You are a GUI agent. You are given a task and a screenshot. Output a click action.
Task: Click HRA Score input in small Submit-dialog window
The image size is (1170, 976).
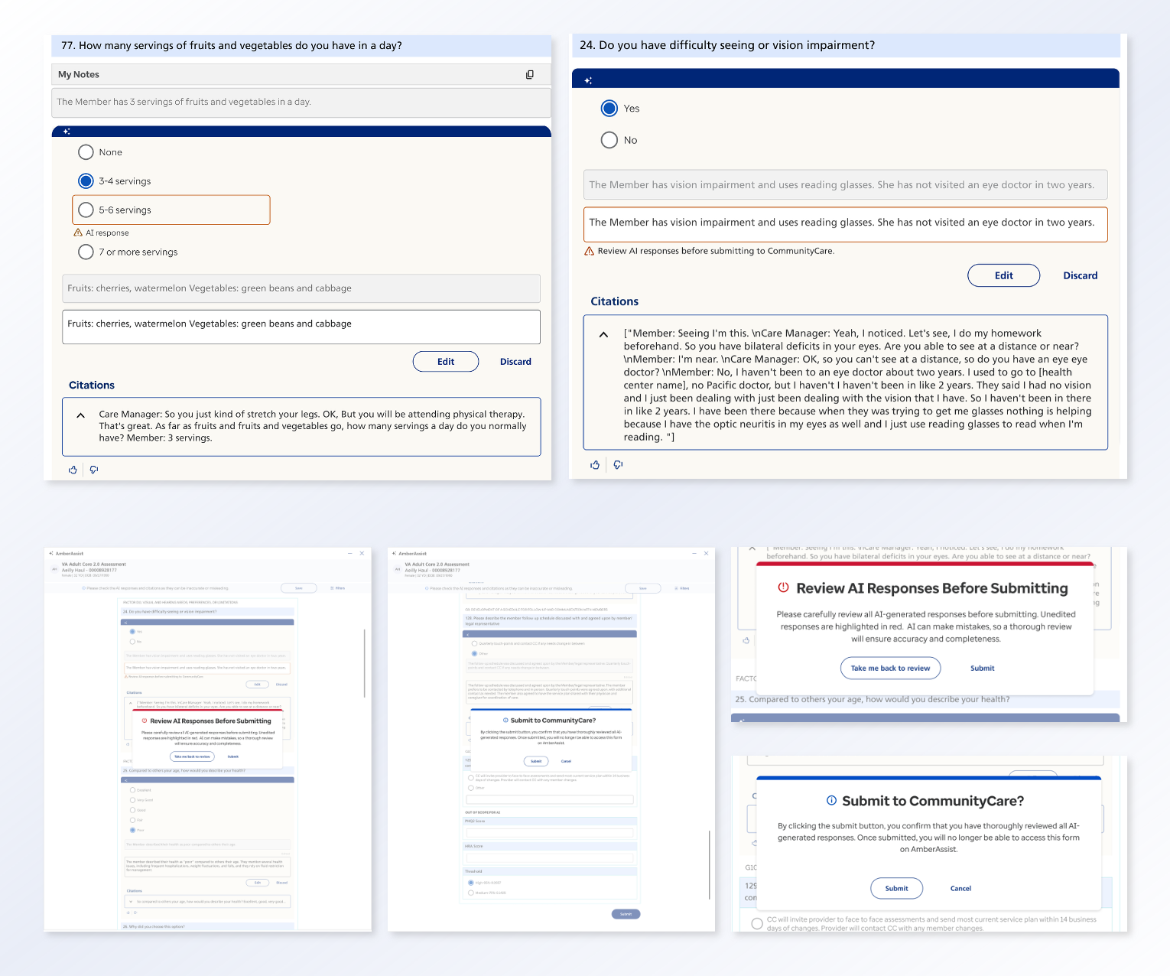pyautogui.click(x=550, y=858)
